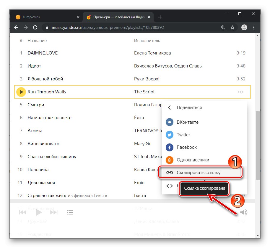Viewport: 270px width, 248px height.
Task: Open artist Mary Gu
Action: point(143,144)
